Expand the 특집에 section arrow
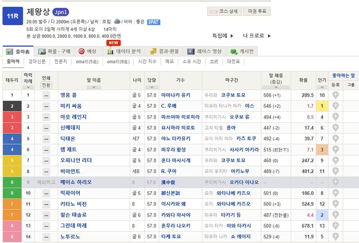This screenshot has width=359, height=243. pos(232,35)
